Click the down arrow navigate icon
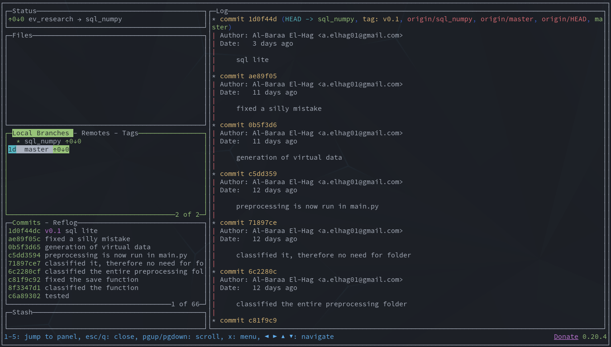Image resolution: width=611 pixels, height=347 pixels. pyautogui.click(x=291, y=337)
